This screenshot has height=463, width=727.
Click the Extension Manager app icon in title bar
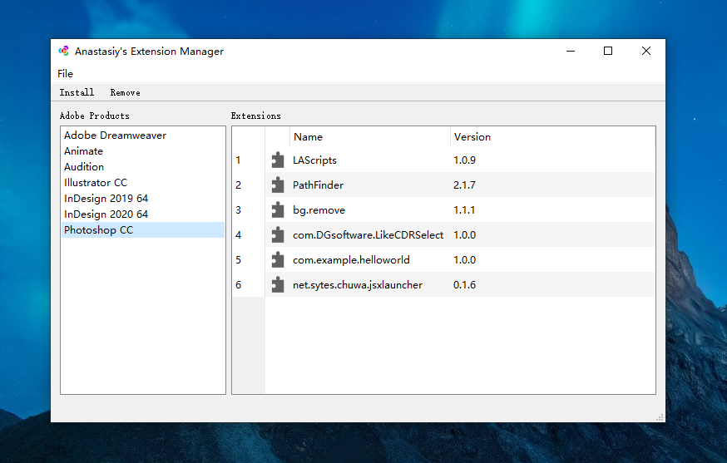coord(64,51)
